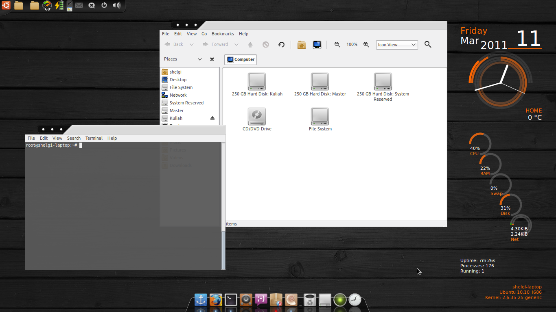Open the Go menu in file manager

(x=204, y=34)
